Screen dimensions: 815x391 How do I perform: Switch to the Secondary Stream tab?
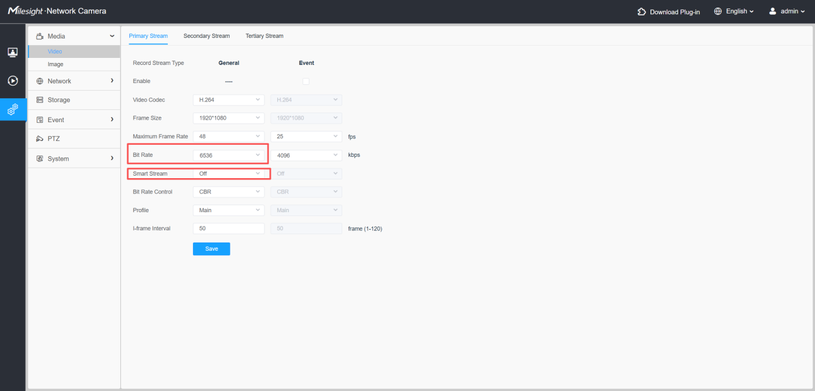point(206,36)
